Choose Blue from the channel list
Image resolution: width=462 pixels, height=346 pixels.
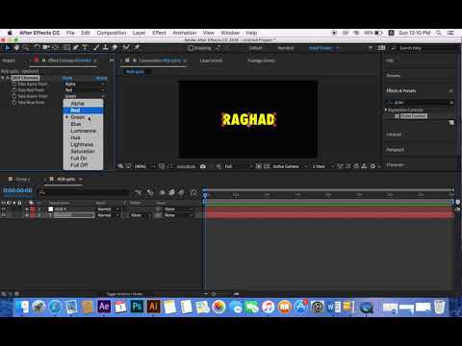pyautogui.click(x=83, y=124)
